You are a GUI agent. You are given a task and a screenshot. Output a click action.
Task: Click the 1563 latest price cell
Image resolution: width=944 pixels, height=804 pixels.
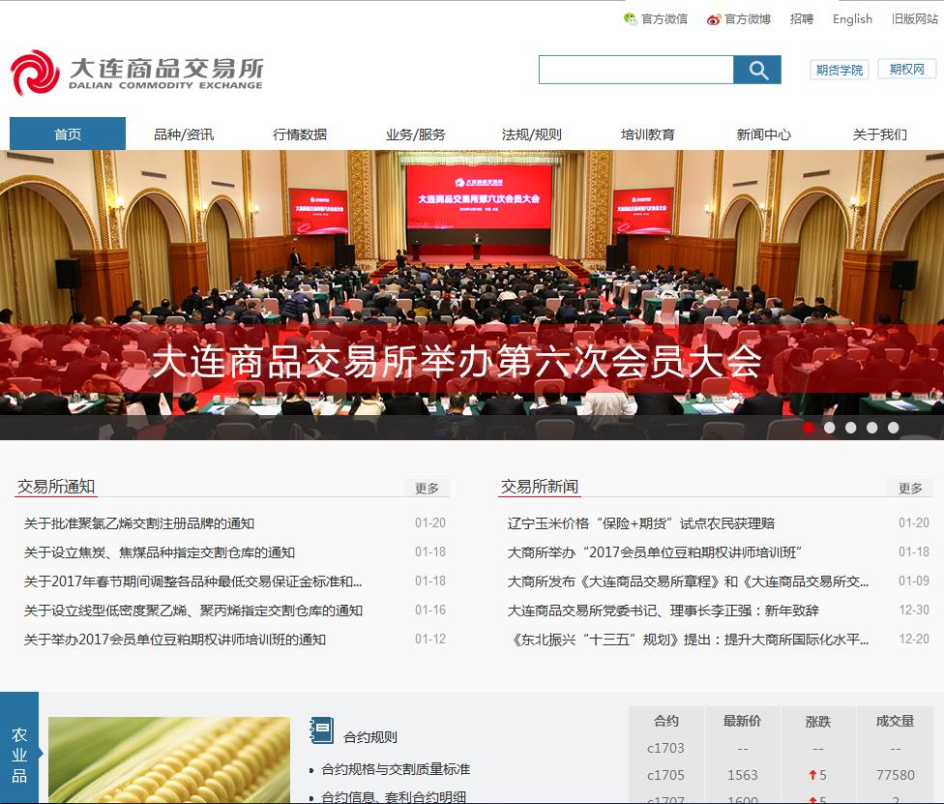pos(742,775)
